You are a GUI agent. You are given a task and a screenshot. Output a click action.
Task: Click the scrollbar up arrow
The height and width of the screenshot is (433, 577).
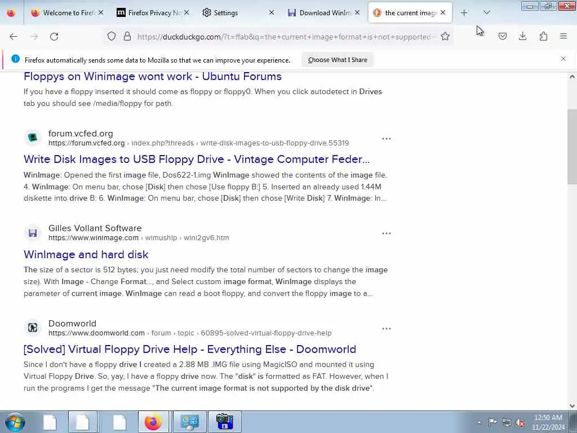coord(572,77)
